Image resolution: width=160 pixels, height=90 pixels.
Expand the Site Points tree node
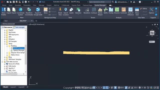4,32
